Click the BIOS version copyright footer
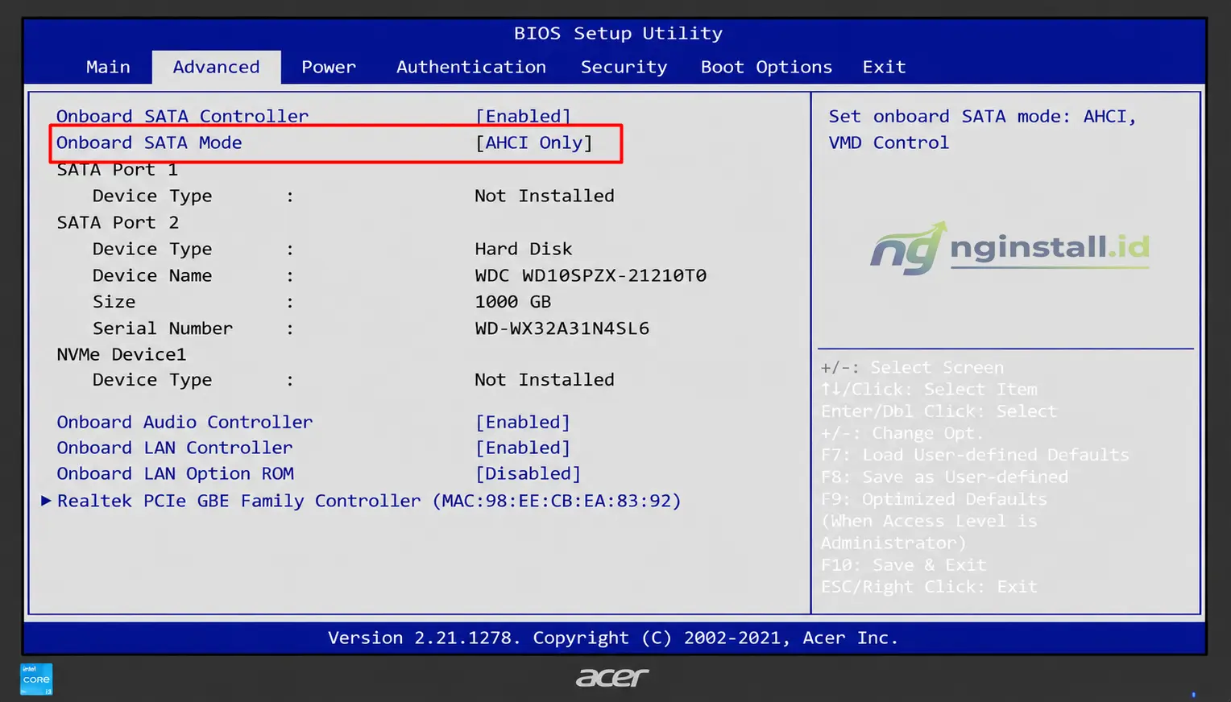This screenshot has width=1231, height=702. click(x=613, y=638)
